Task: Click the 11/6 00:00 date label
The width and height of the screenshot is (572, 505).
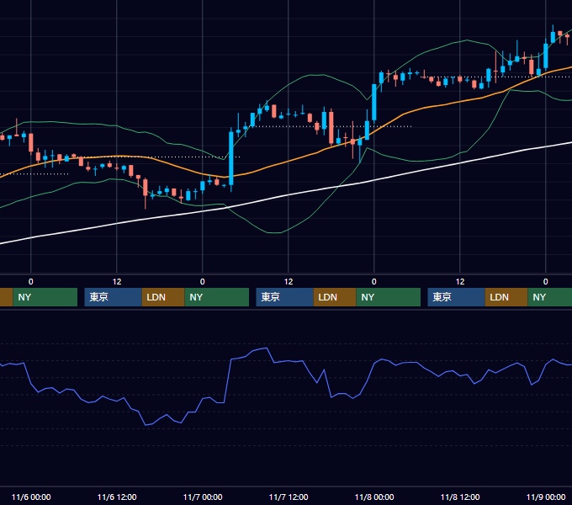Action: click(31, 497)
